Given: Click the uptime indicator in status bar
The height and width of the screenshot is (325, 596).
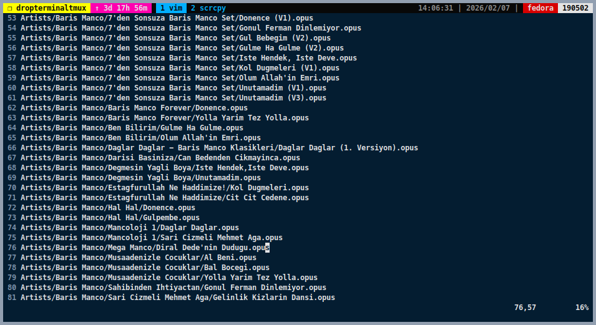Looking at the screenshot, I should click(x=122, y=8).
